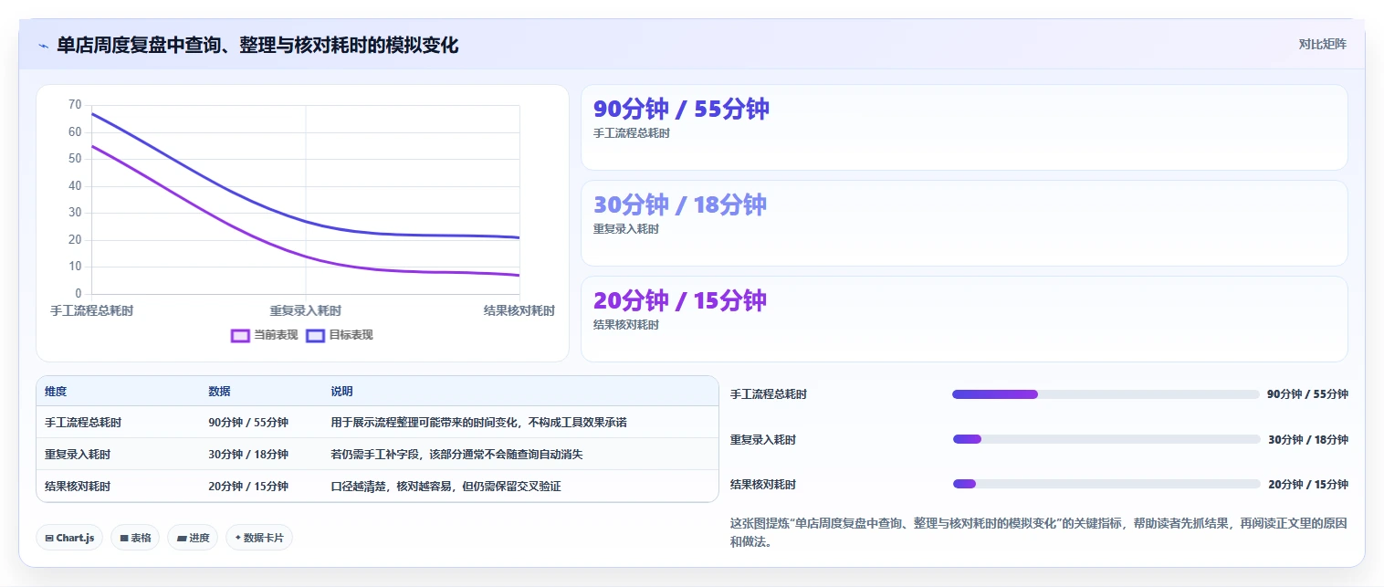The image size is (1384, 587).
Task: Click the icon inside the 数据卡片 chip
Action: [237, 538]
